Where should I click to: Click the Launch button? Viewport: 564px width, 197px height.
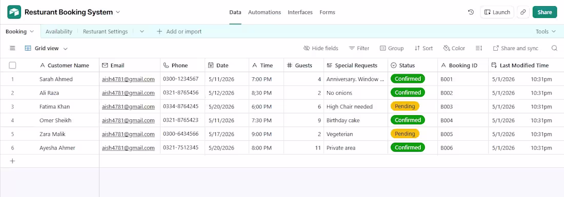point(497,12)
